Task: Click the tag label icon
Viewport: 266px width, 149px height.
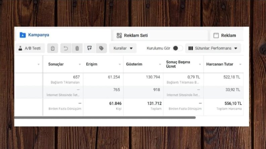Action: (x=101, y=48)
